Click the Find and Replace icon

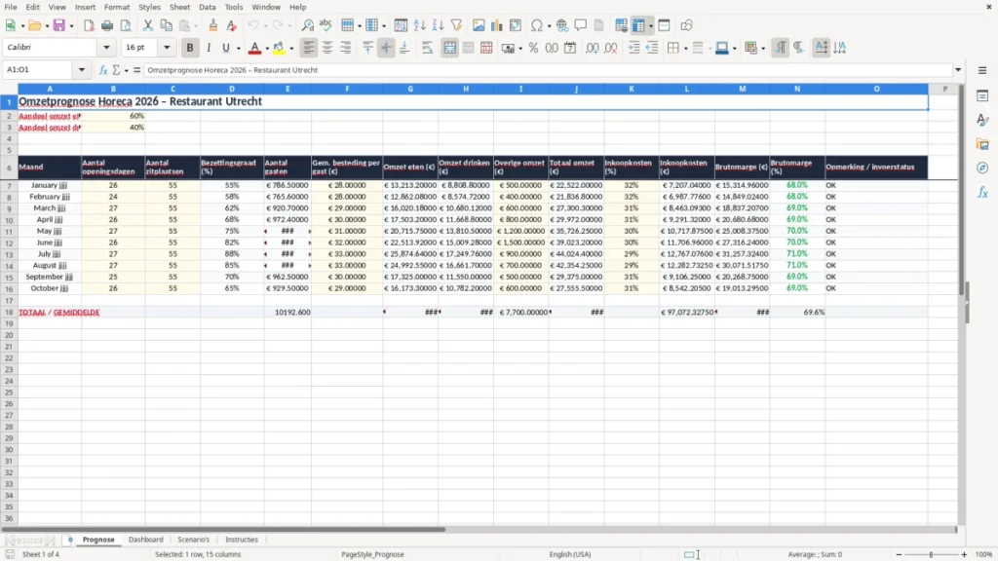pyautogui.click(x=307, y=25)
